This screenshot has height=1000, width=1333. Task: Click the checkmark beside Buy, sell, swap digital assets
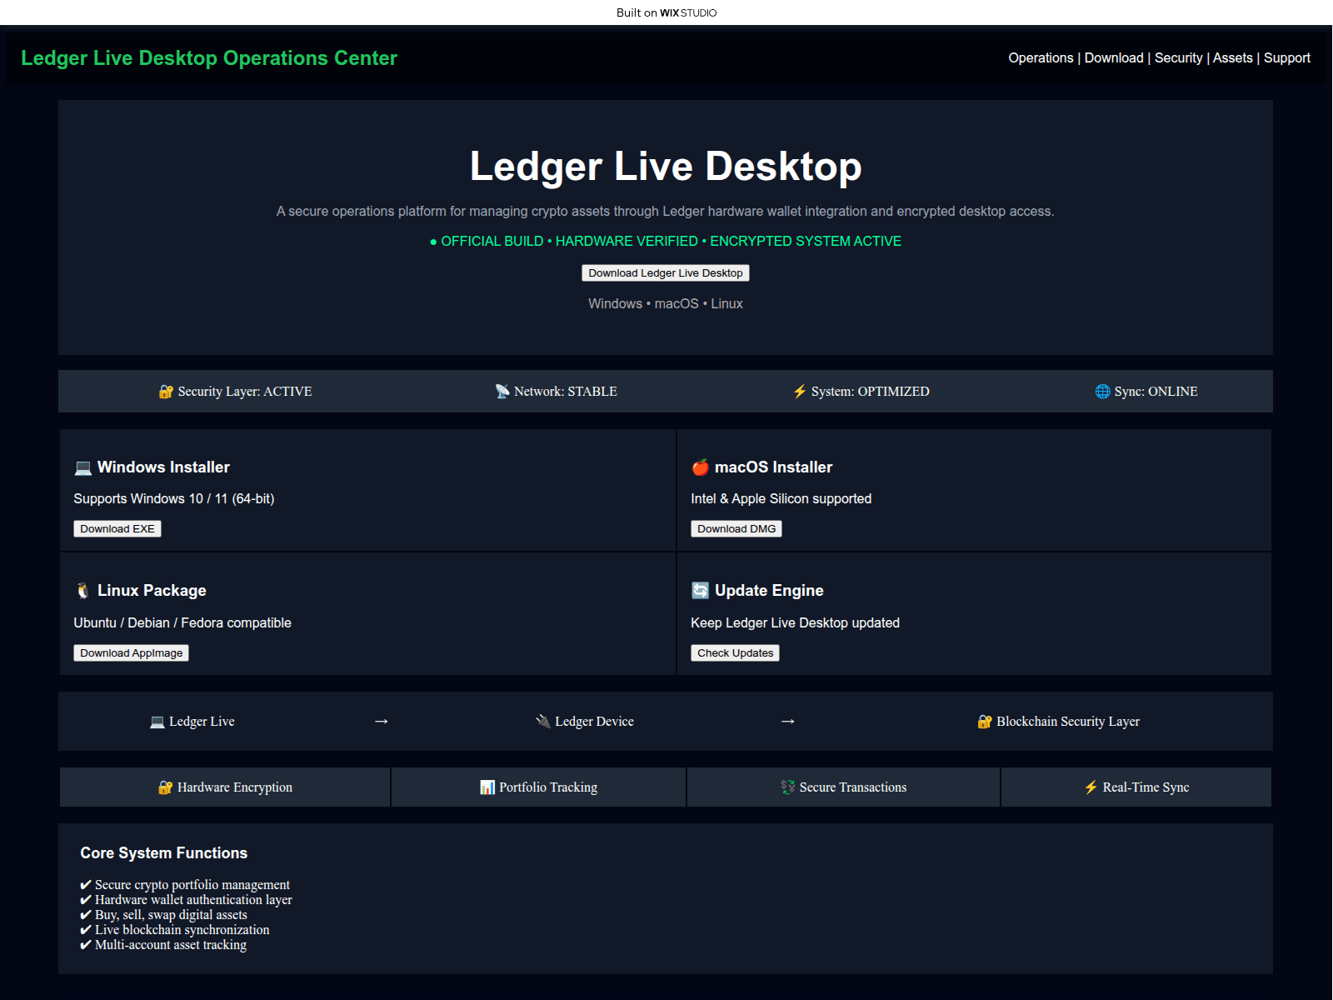86,915
